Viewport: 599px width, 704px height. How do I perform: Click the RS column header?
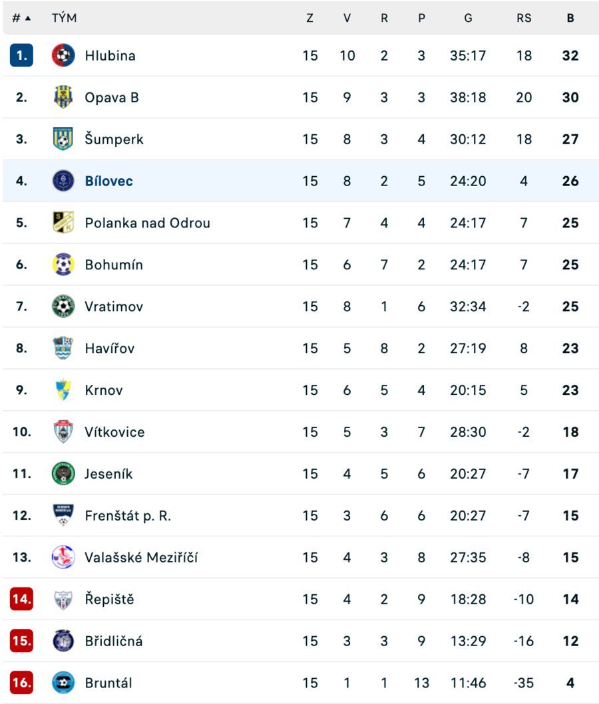pyautogui.click(x=524, y=18)
